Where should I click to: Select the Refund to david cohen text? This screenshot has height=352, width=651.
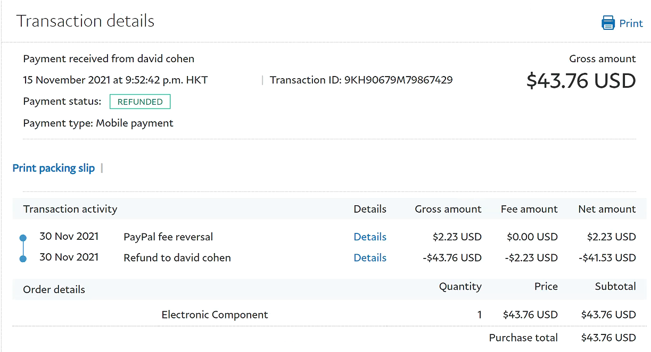coord(177,258)
